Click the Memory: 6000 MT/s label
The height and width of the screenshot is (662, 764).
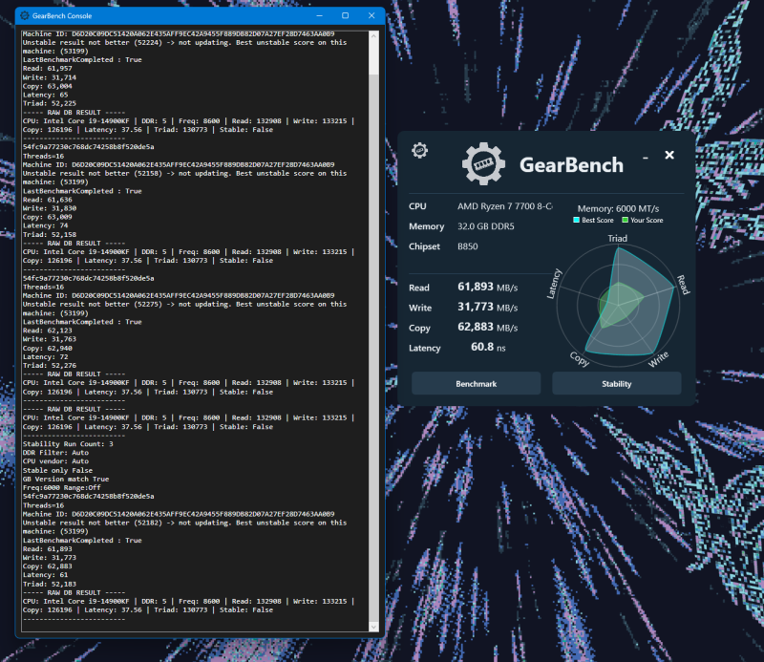(x=618, y=208)
